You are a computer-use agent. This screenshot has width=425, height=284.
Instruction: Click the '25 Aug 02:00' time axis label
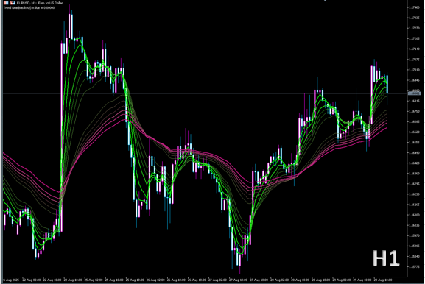point(94,280)
